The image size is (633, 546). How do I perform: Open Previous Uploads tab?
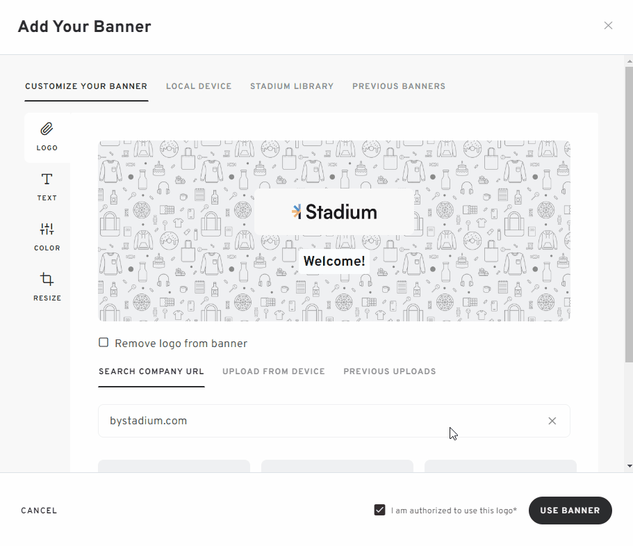click(x=390, y=371)
